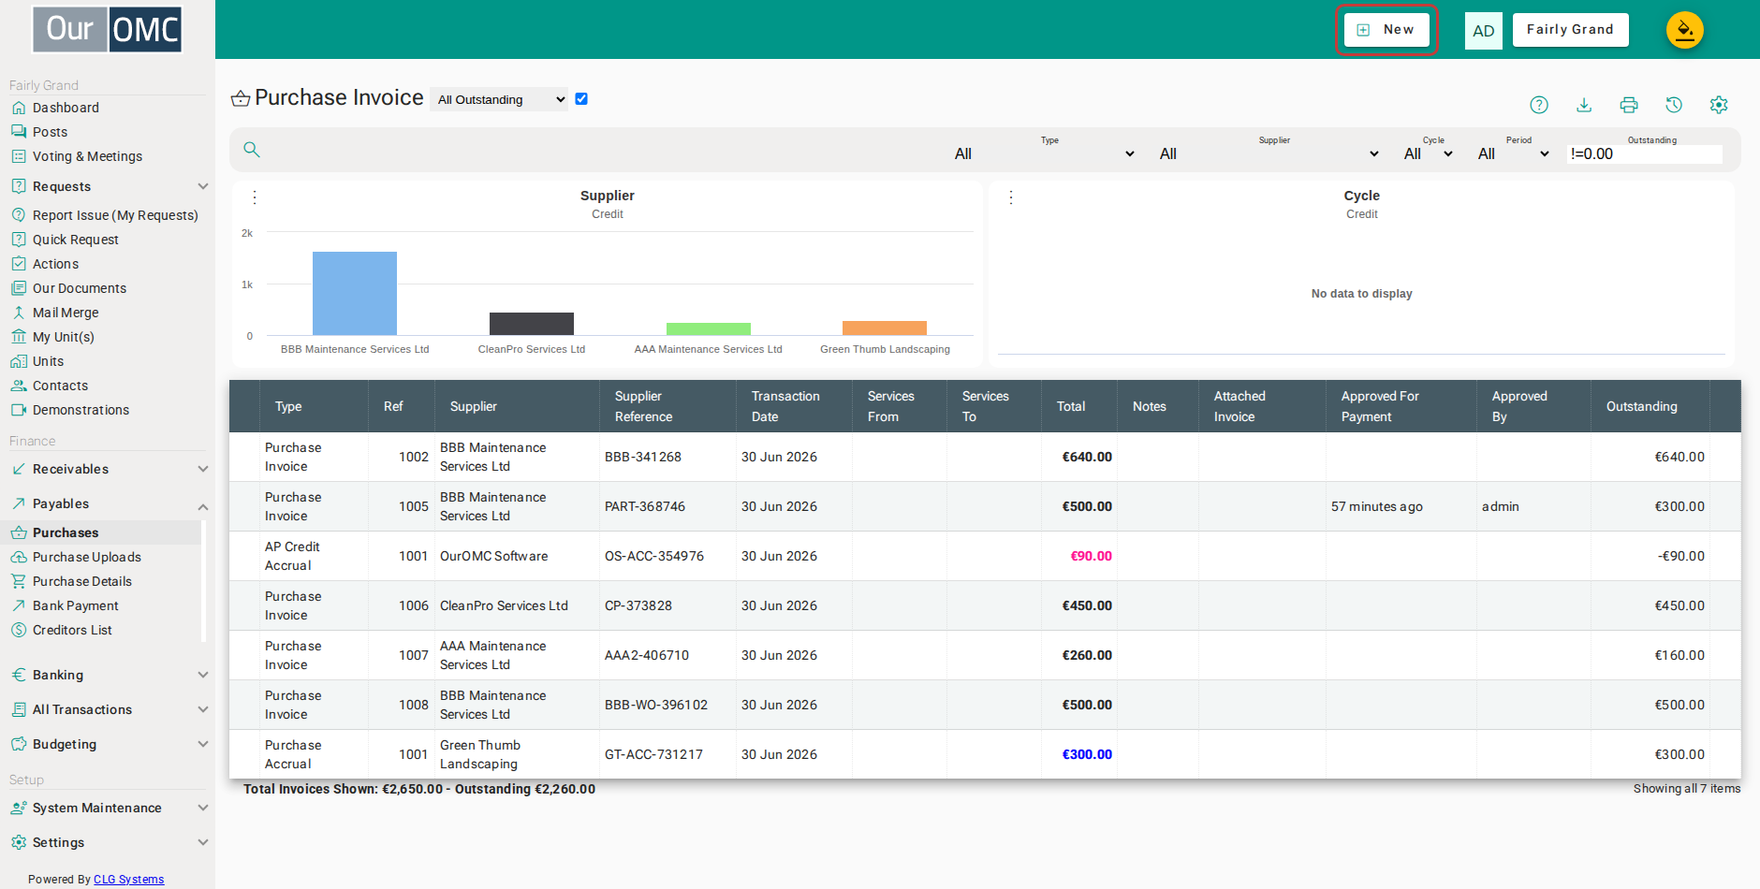
Task: Open the history clock icon
Action: (1674, 105)
